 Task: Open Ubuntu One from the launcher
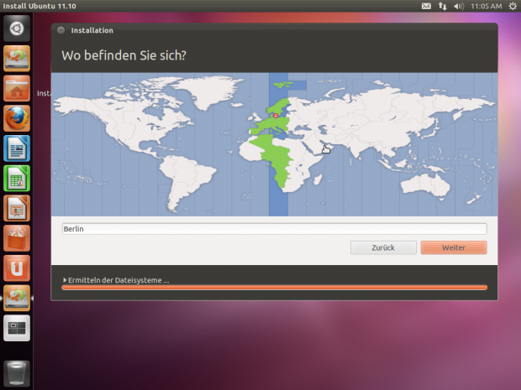click(x=17, y=268)
